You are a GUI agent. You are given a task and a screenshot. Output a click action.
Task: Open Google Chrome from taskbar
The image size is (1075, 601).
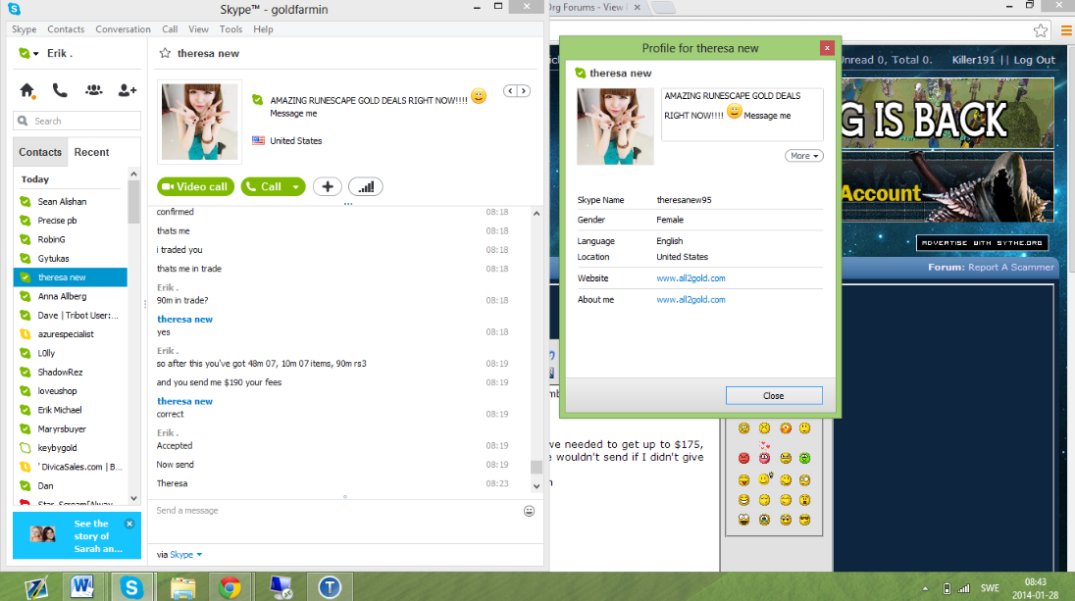pos(230,588)
